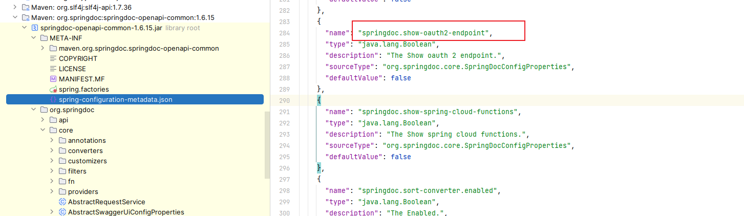Expand the annotations package
Screen dimensions: 744x216
coord(52,140)
